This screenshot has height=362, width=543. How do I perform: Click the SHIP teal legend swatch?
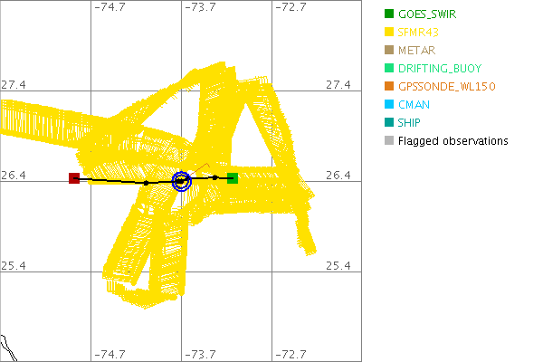pyautogui.click(x=389, y=122)
